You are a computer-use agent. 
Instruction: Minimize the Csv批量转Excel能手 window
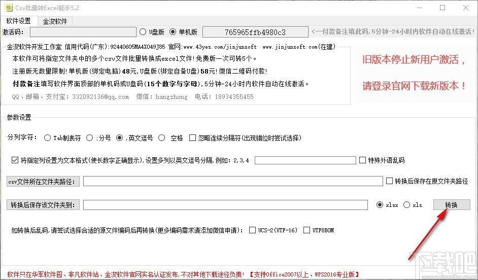coord(420,8)
